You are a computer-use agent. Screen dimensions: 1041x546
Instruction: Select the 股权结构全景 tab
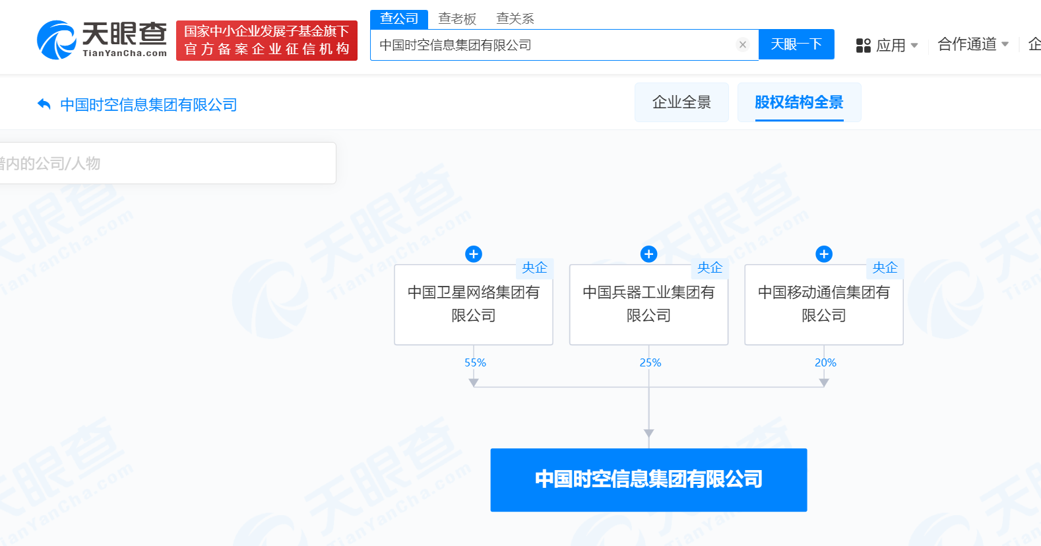pos(799,102)
